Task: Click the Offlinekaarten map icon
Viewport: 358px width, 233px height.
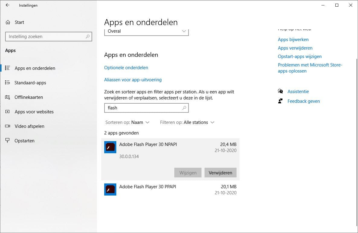Action: [8, 97]
